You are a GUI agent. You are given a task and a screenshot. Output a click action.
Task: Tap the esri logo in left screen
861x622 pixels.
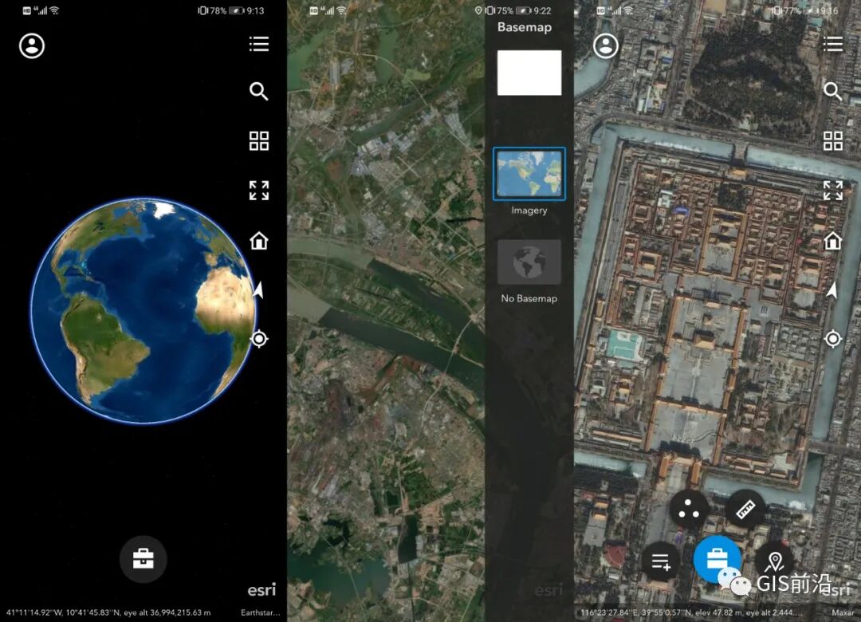261,590
